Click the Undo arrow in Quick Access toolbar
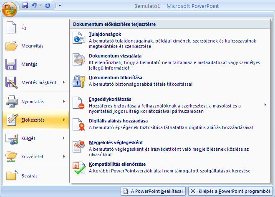 click(34, 5)
